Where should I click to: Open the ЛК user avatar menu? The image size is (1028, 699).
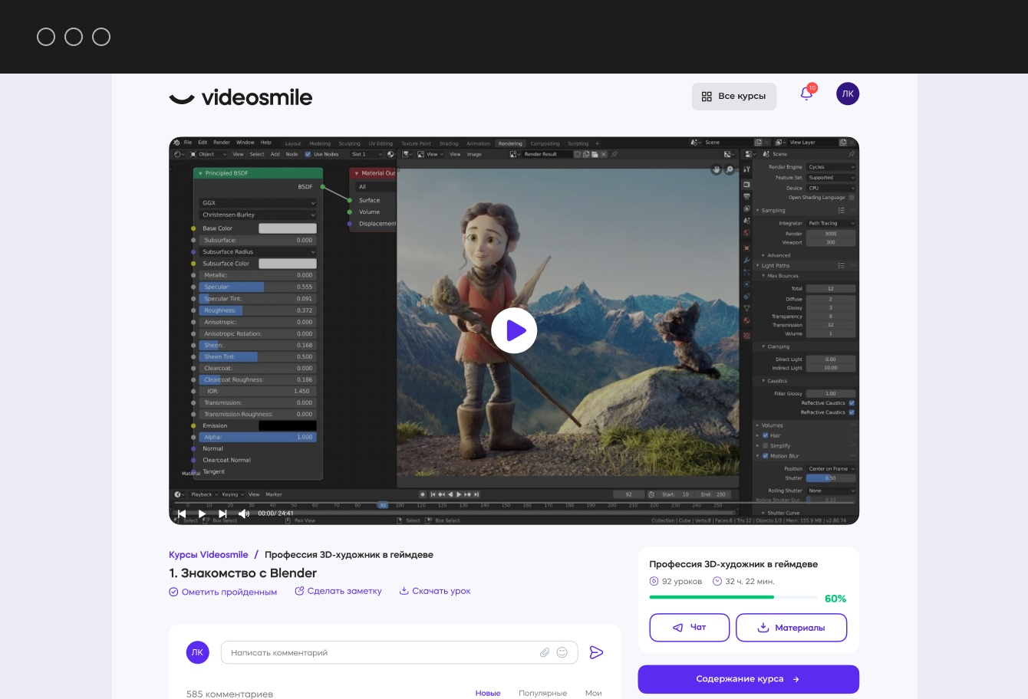tap(848, 94)
